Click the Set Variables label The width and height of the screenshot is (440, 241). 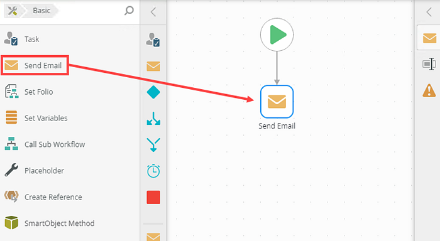(x=46, y=118)
